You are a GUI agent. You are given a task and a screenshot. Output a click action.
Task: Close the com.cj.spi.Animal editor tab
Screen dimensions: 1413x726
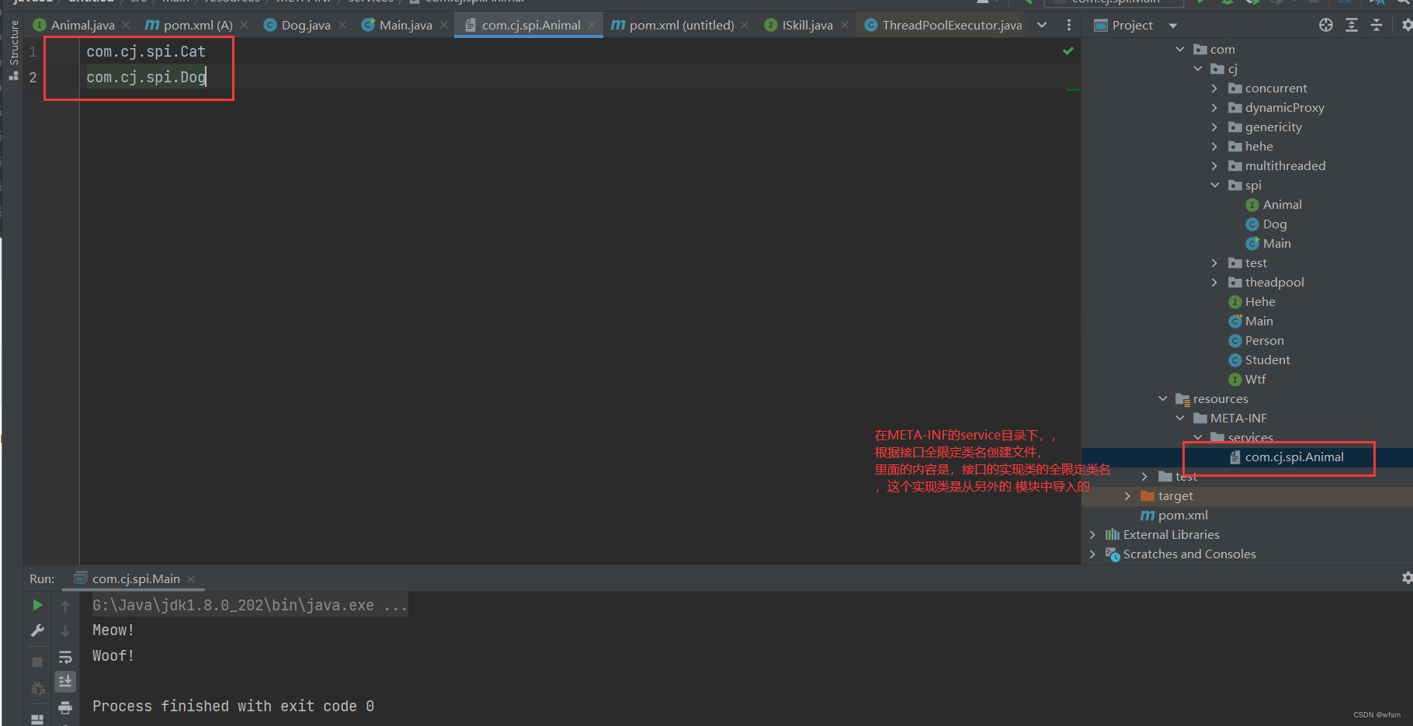pos(592,26)
